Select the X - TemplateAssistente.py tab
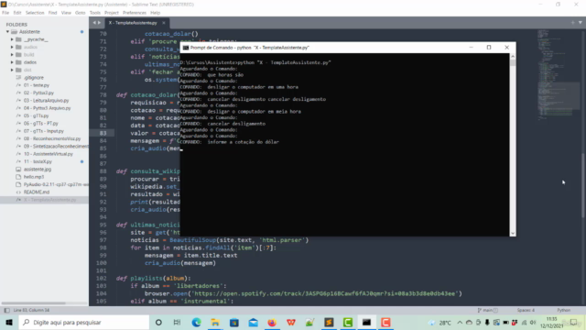Viewport: 586px width, 330px height. 133,23
